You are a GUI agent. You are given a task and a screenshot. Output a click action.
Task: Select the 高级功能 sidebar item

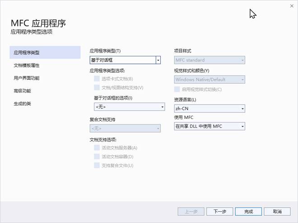22,91
